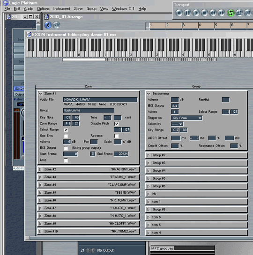This screenshot has width=253, height=255.
Task: Click the EXS24 Instrument Editor window icon
Action: tap(29, 35)
